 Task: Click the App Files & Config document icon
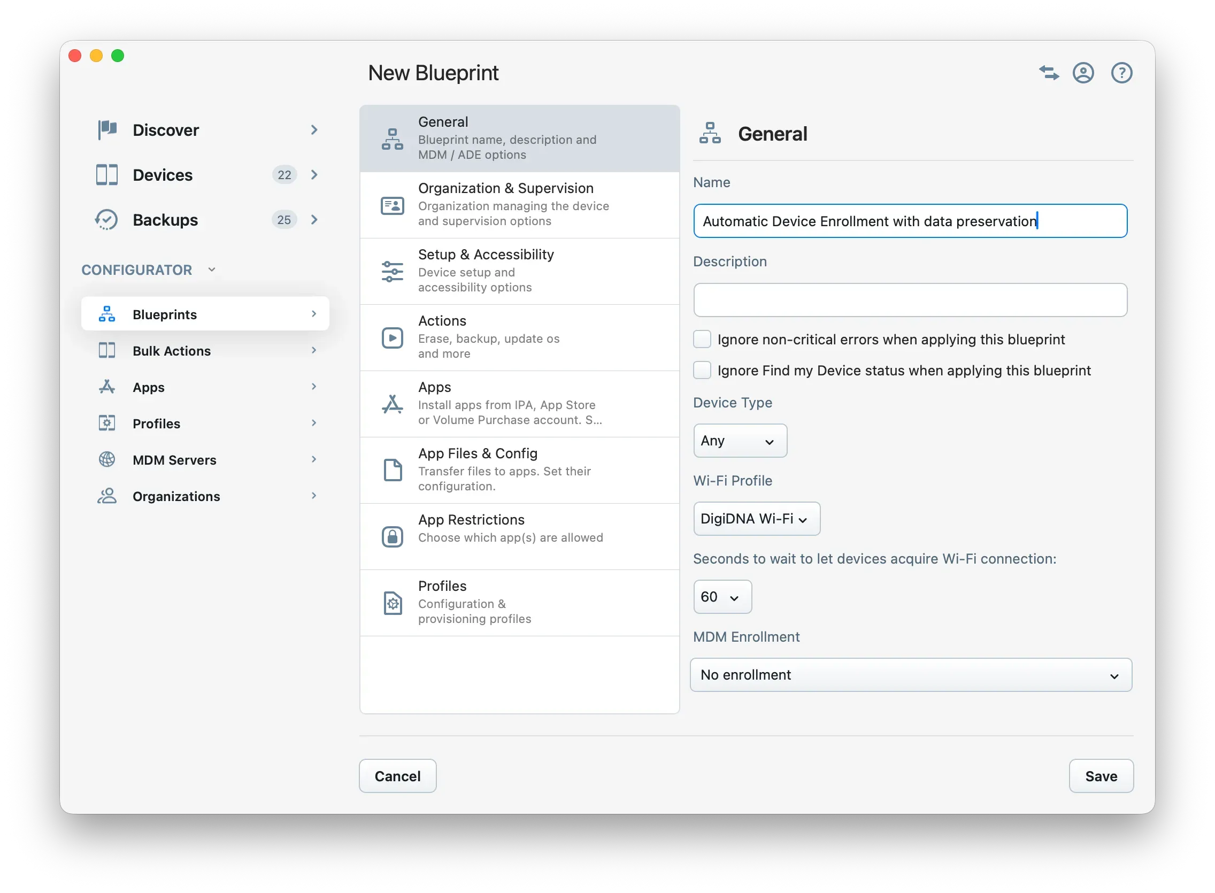pyautogui.click(x=393, y=470)
